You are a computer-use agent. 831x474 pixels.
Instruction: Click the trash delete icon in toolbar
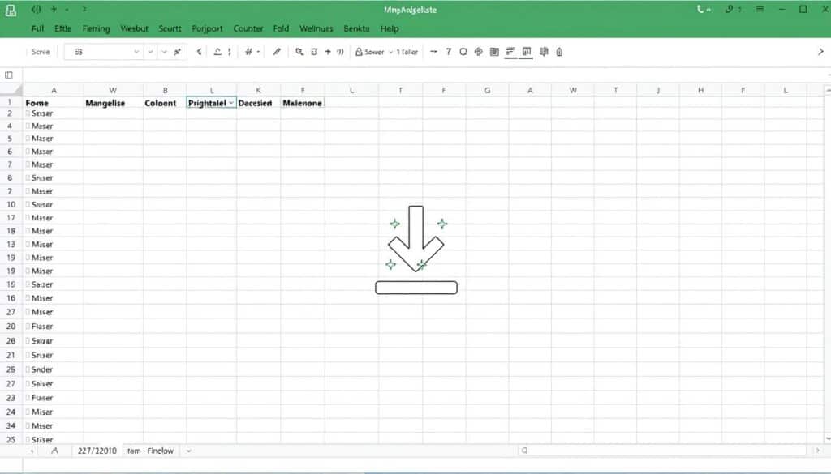click(314, 52)
